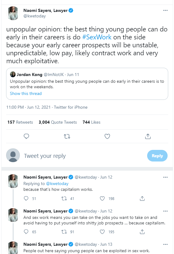Viewport: 174px width, 254px height.
Task: Open Jordan Kong's quoted tweet card
Action: pyautogui.click(x=87, y=84)
